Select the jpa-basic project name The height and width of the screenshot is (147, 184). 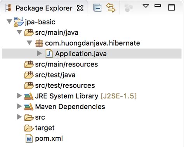point(40,22)
